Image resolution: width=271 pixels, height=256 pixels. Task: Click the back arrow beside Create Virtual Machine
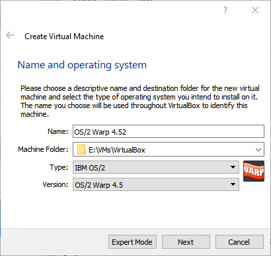10,35
